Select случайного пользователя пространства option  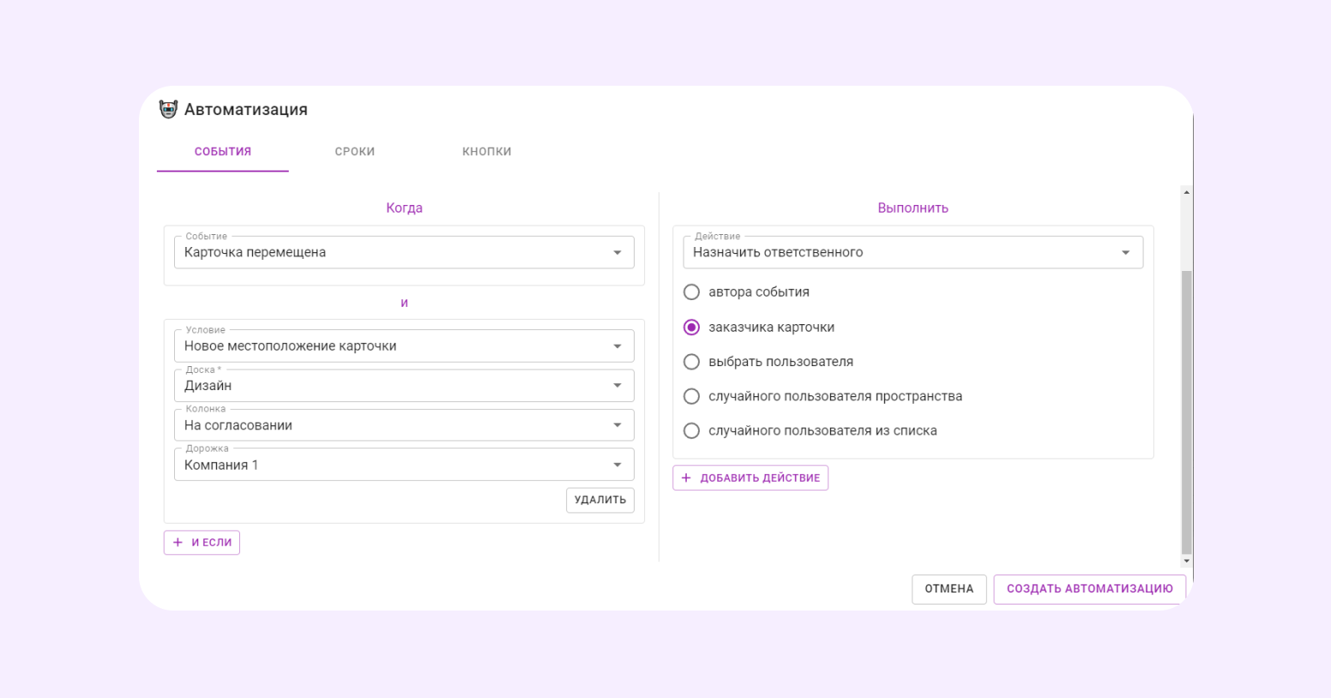click(x=691, y=396)
